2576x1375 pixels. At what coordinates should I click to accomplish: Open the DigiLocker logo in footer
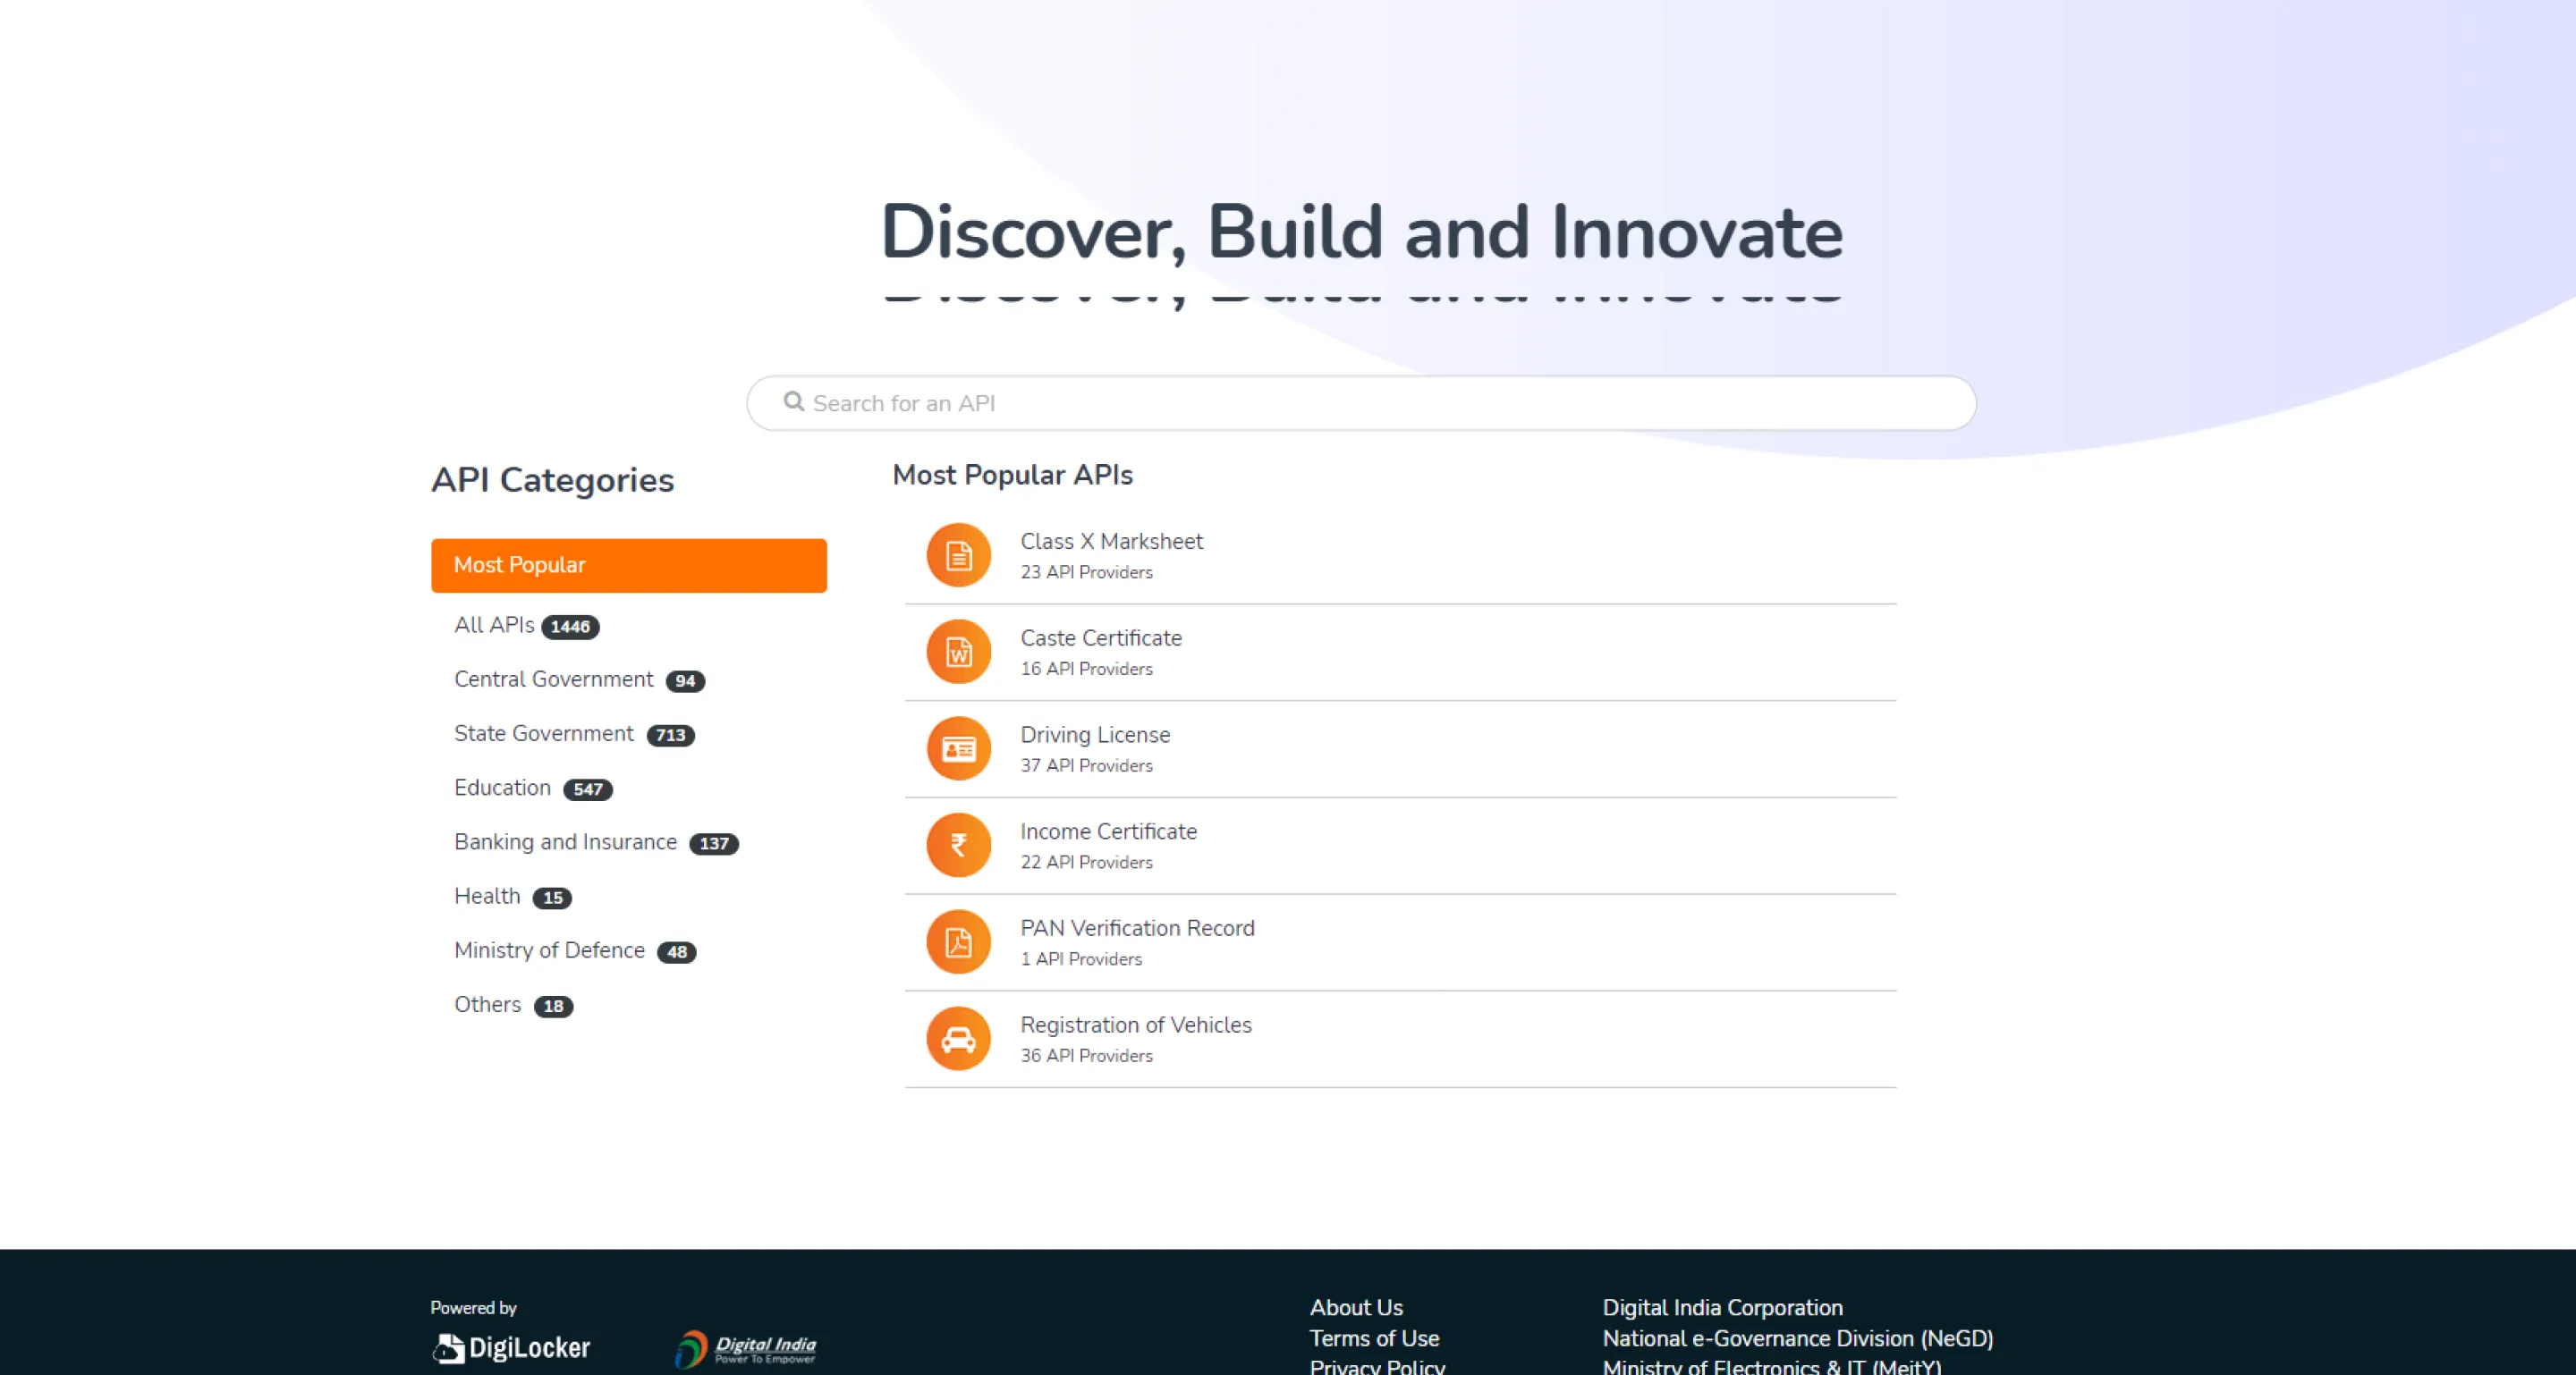(x=512, y=1347)
